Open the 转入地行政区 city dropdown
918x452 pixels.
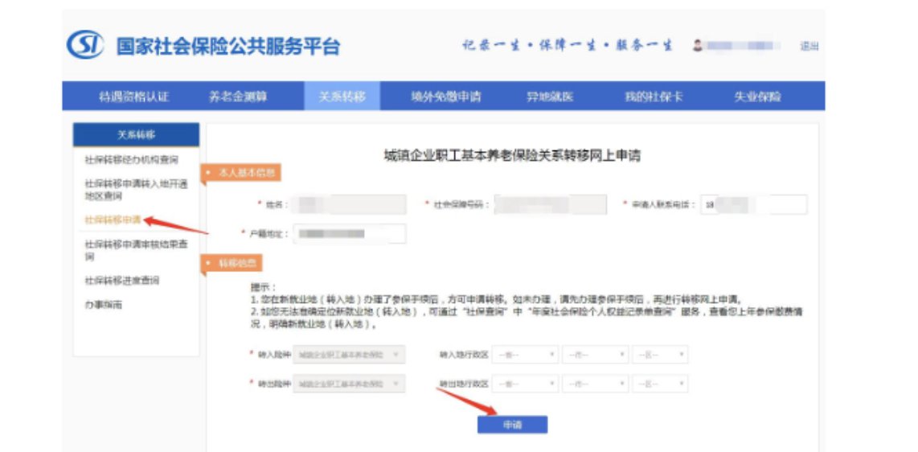point(596,355)
